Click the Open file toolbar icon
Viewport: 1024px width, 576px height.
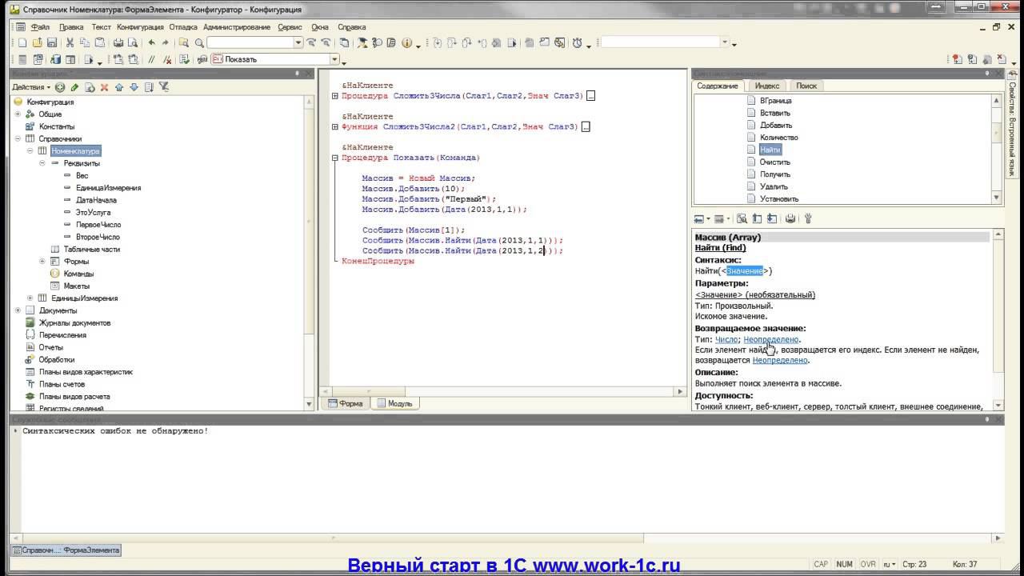coord(37,43)
